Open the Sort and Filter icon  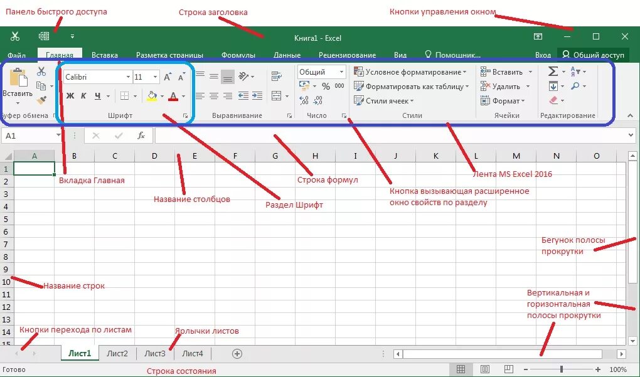tap(575, 72)
